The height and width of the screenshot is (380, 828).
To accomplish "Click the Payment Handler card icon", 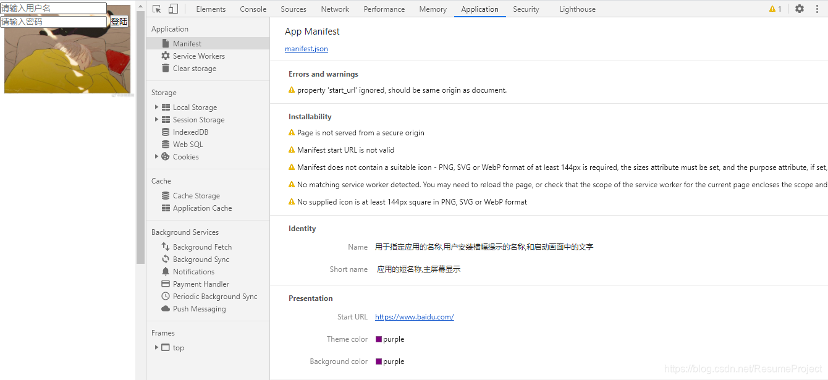I will 166,284.
